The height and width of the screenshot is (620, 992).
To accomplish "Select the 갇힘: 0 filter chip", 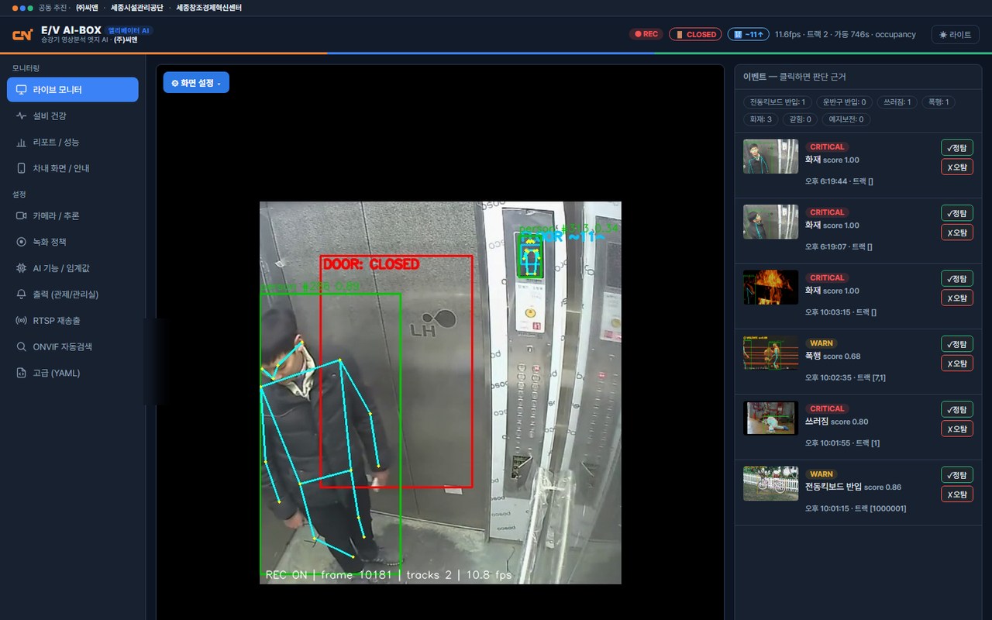I will pos(800,119).
